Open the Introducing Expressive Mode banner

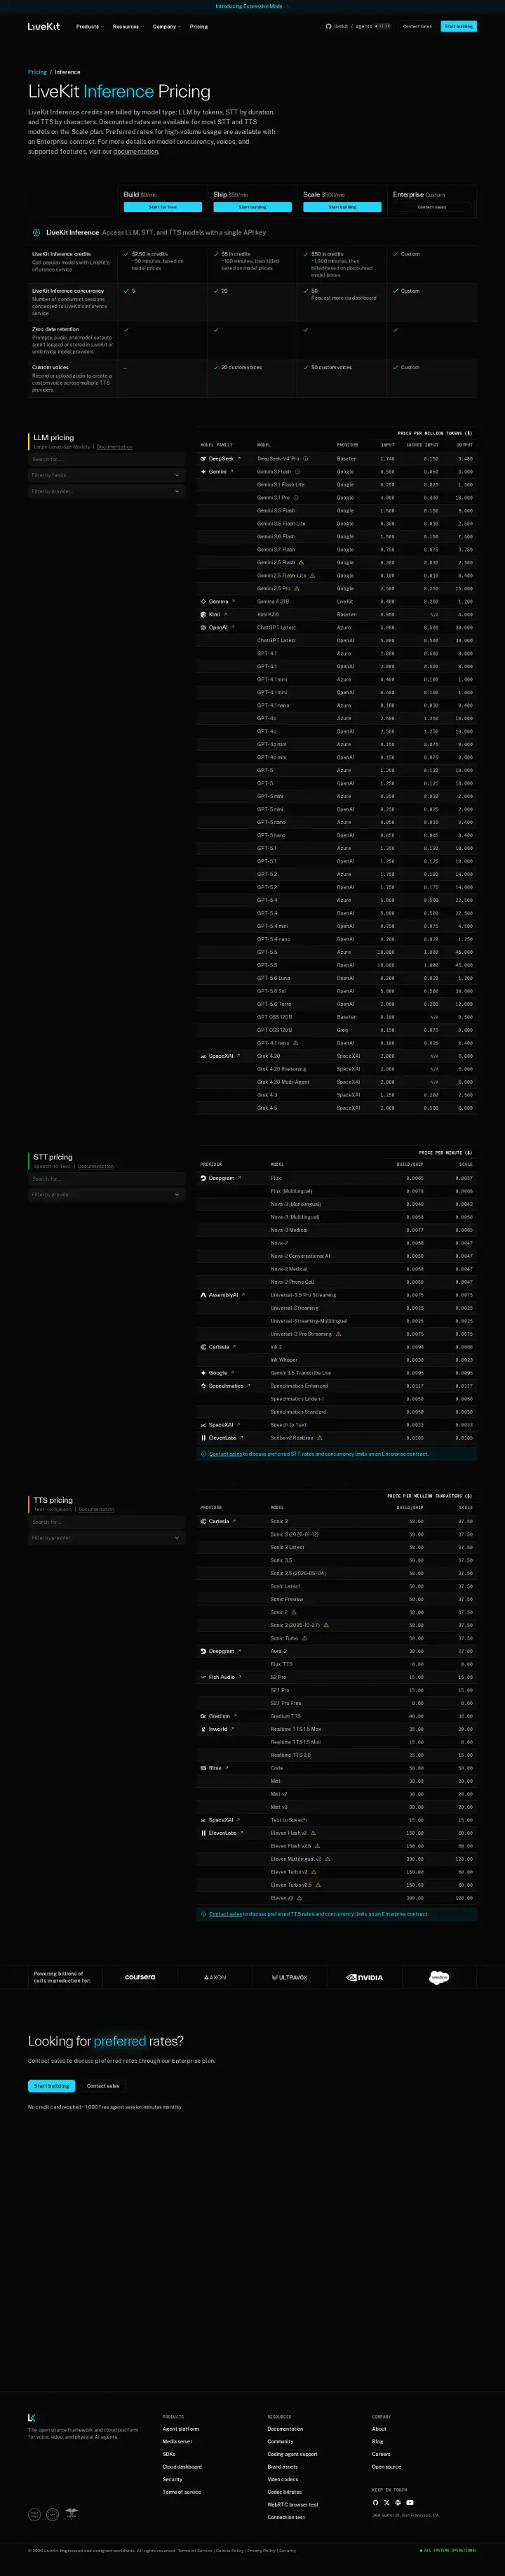point(252,6)
